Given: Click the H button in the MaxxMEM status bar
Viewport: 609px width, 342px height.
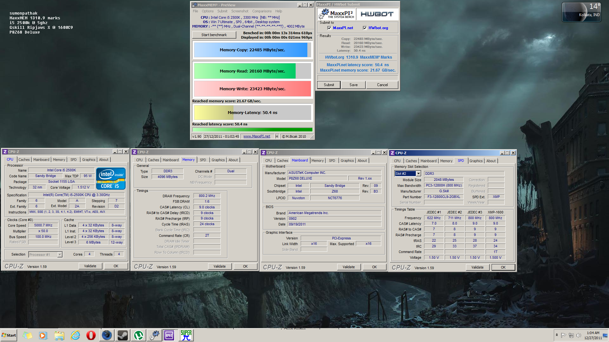Looking at the screenshot, I should [x=277, y=136].
